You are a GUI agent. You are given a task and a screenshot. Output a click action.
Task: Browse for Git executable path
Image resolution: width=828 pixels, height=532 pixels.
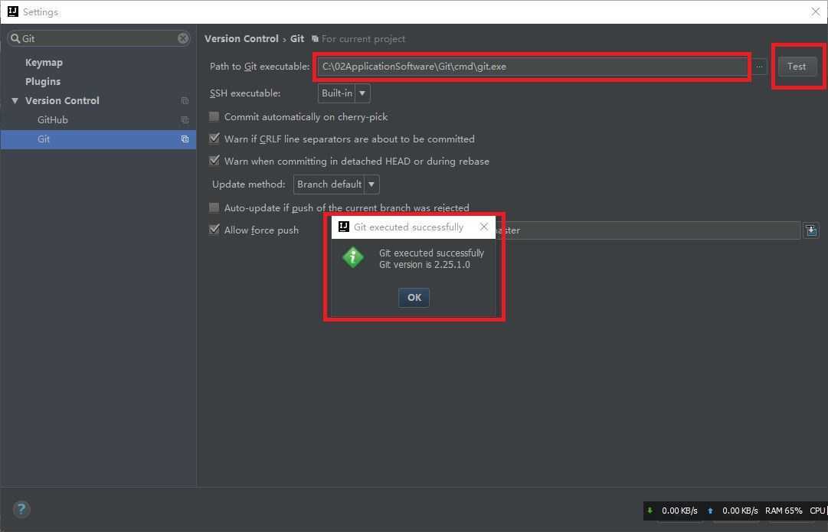click(759, 67)
